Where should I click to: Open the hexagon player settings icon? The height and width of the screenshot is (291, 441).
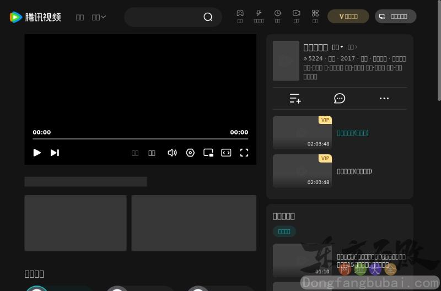(190, 153)
